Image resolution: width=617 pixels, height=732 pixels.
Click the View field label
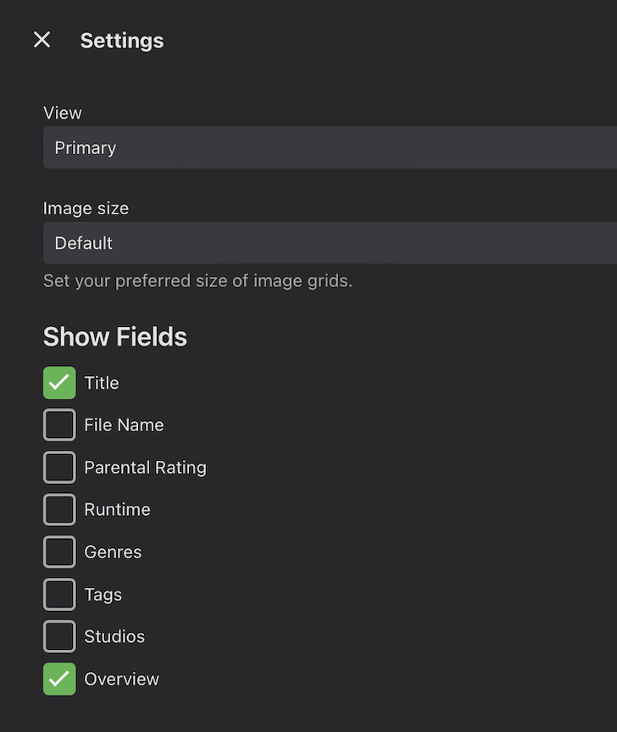(63, 113)
